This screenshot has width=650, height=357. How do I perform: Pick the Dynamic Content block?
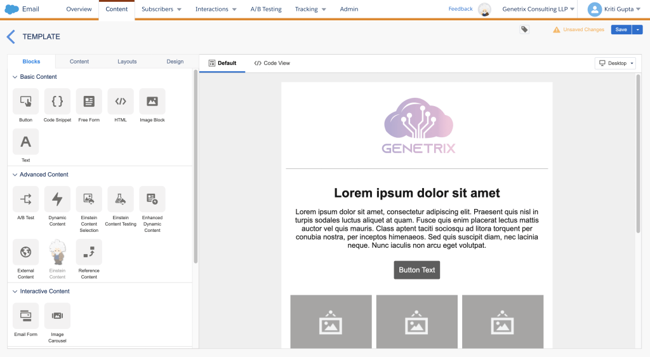coord(57,199)
